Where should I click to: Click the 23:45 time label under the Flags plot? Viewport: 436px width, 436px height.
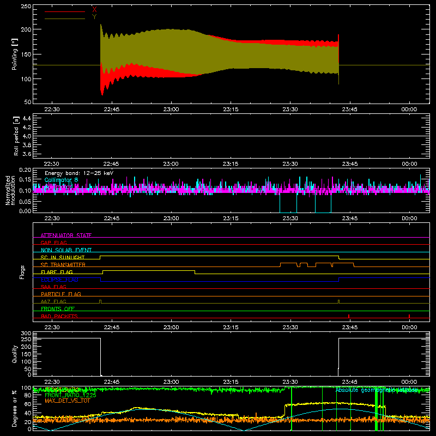point(350,328)
